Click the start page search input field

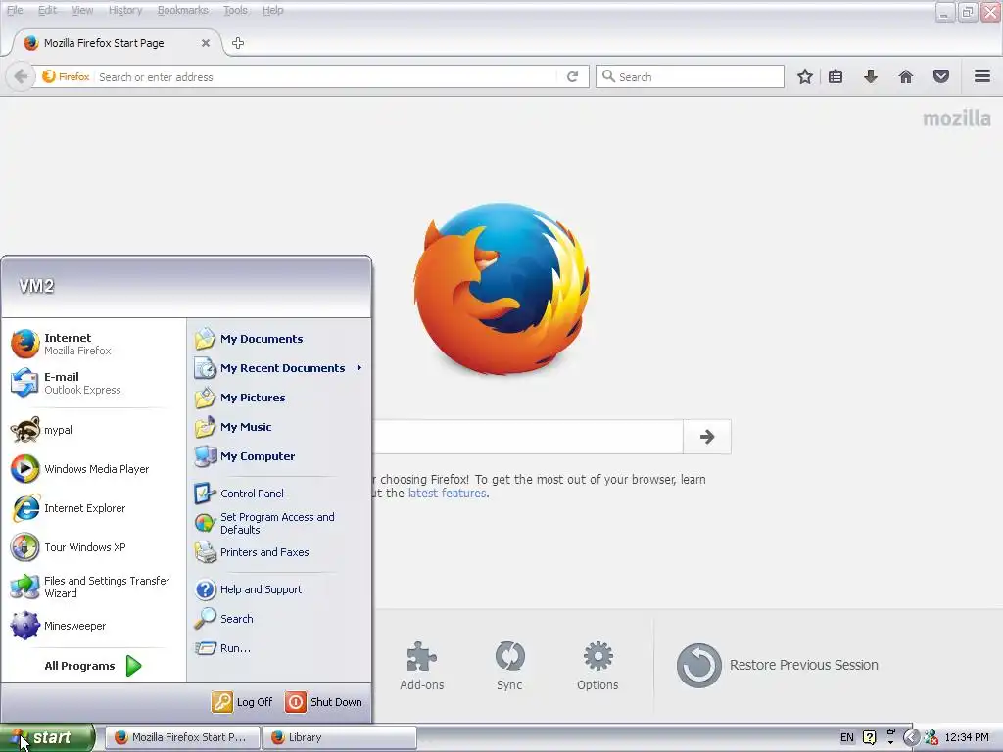click(528, 437)
